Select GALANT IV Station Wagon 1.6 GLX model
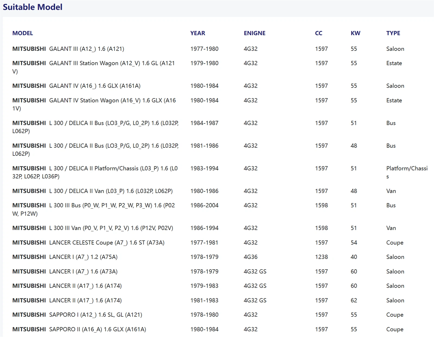Screen dimensions: 434x337 pyautogui.click(x=94, y=104)
